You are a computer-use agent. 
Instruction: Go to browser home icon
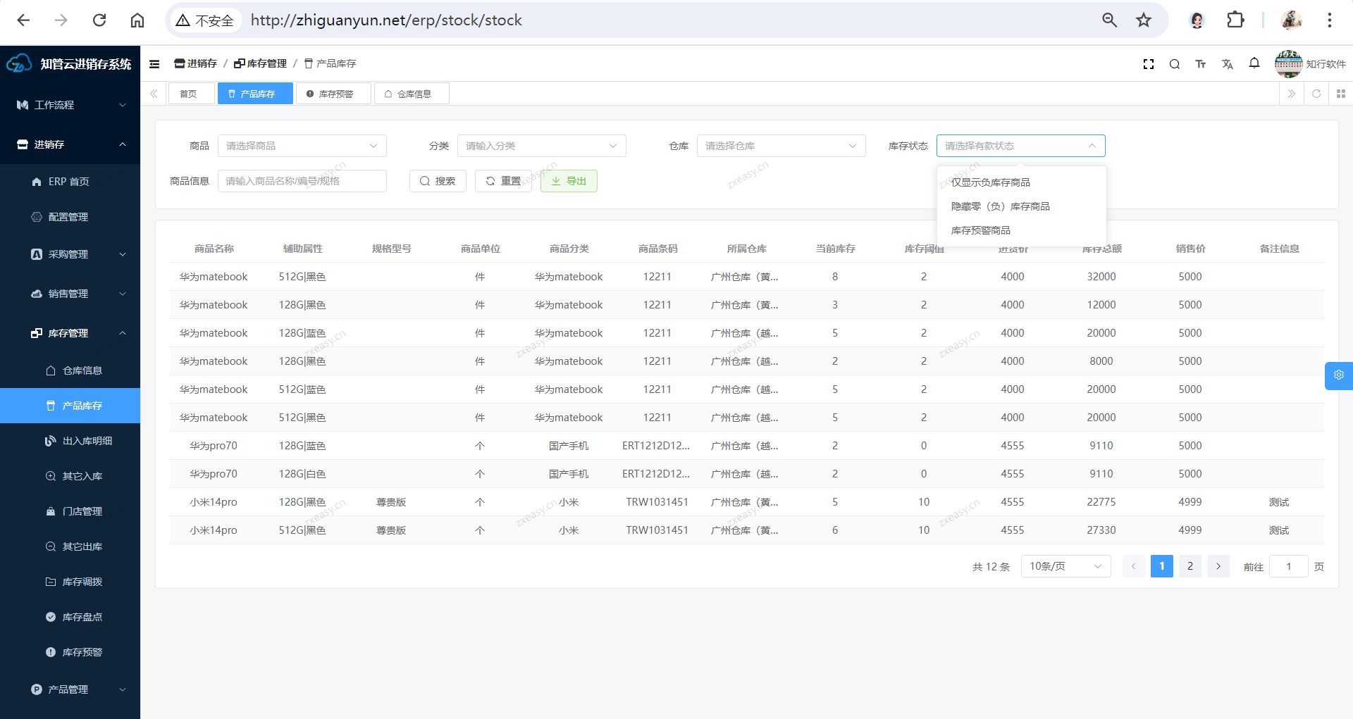coord(137,20)
